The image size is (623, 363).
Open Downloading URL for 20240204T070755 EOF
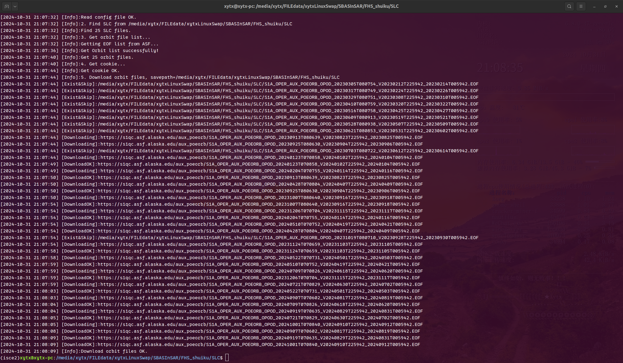(x=262, y=171)
